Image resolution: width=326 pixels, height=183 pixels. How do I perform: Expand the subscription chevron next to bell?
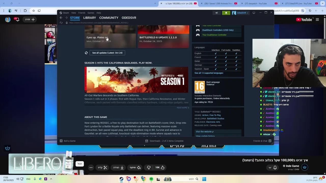point(270,167)
